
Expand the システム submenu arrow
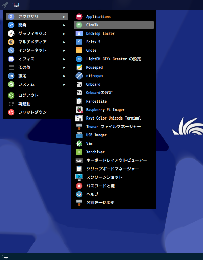click(64, 84)
